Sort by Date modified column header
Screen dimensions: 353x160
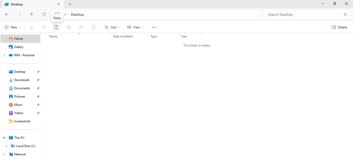coord(123,36)
